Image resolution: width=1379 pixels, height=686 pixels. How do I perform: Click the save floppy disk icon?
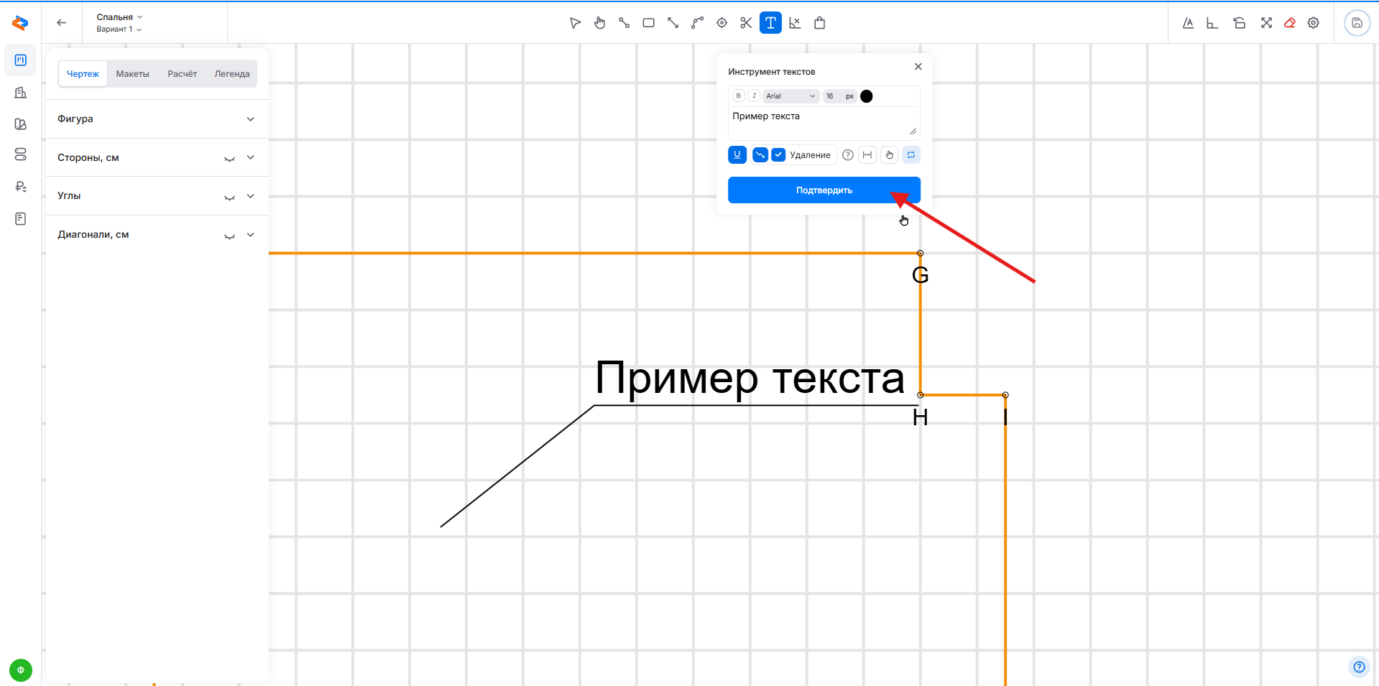[1357, 23]
